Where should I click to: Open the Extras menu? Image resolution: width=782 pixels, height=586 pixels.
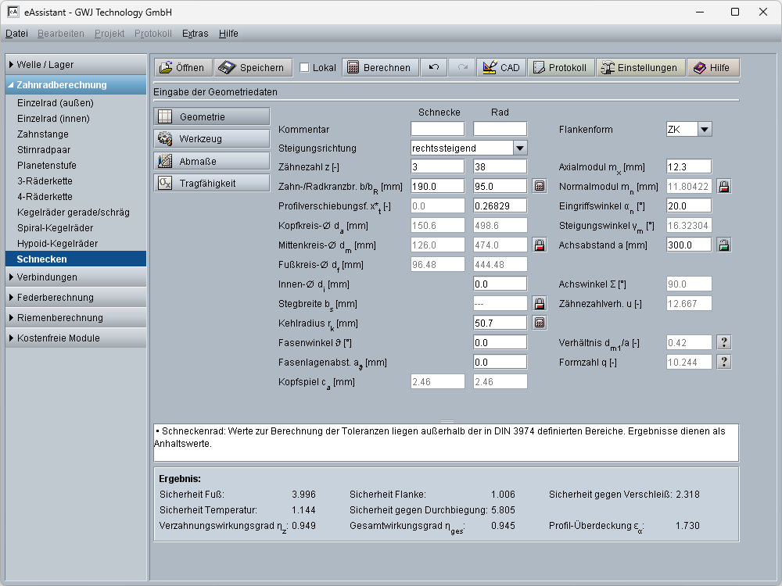tap(195, 34)
